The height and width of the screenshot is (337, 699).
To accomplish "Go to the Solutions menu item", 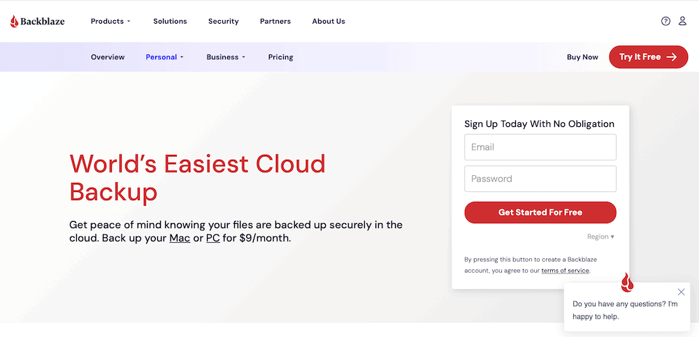I will click(x=170, y=22).
